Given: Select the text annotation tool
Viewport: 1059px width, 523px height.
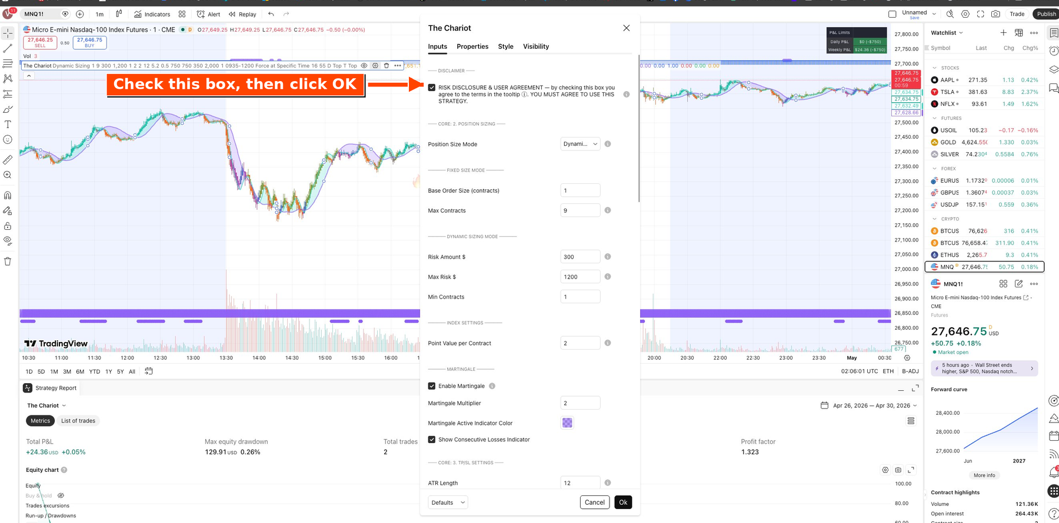Looking at the screenshot, I should pyautogui.click(x=8, y=124).
